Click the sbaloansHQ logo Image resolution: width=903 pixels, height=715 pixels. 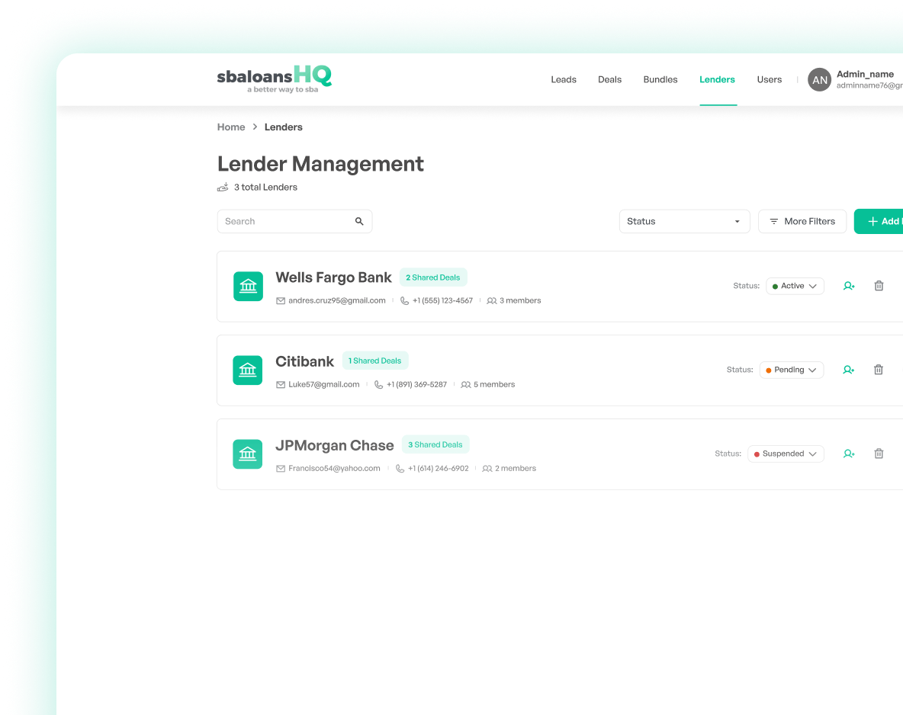pyautogui.click(x=274, y=79)
